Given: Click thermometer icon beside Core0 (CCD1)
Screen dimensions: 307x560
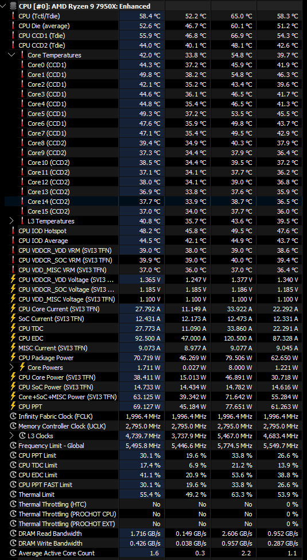Looking at the screenshot, I should (22, 65).
